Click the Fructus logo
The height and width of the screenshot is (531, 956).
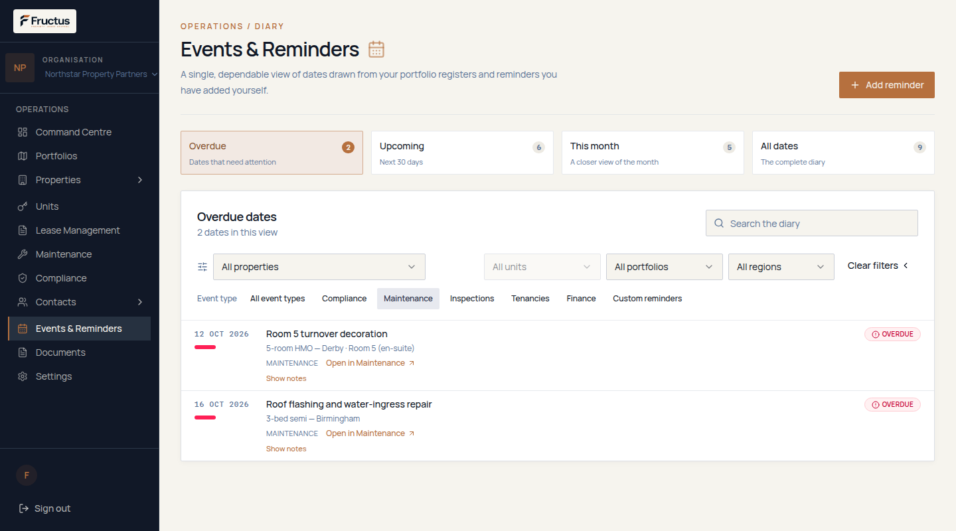tap(44, 21)
